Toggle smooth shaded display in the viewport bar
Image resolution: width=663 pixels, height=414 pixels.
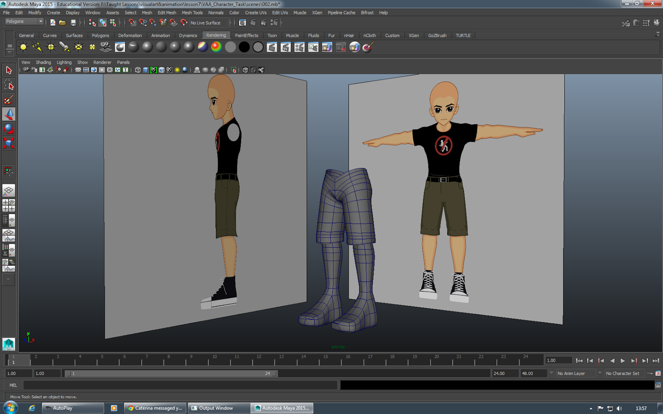click(146, 70)
